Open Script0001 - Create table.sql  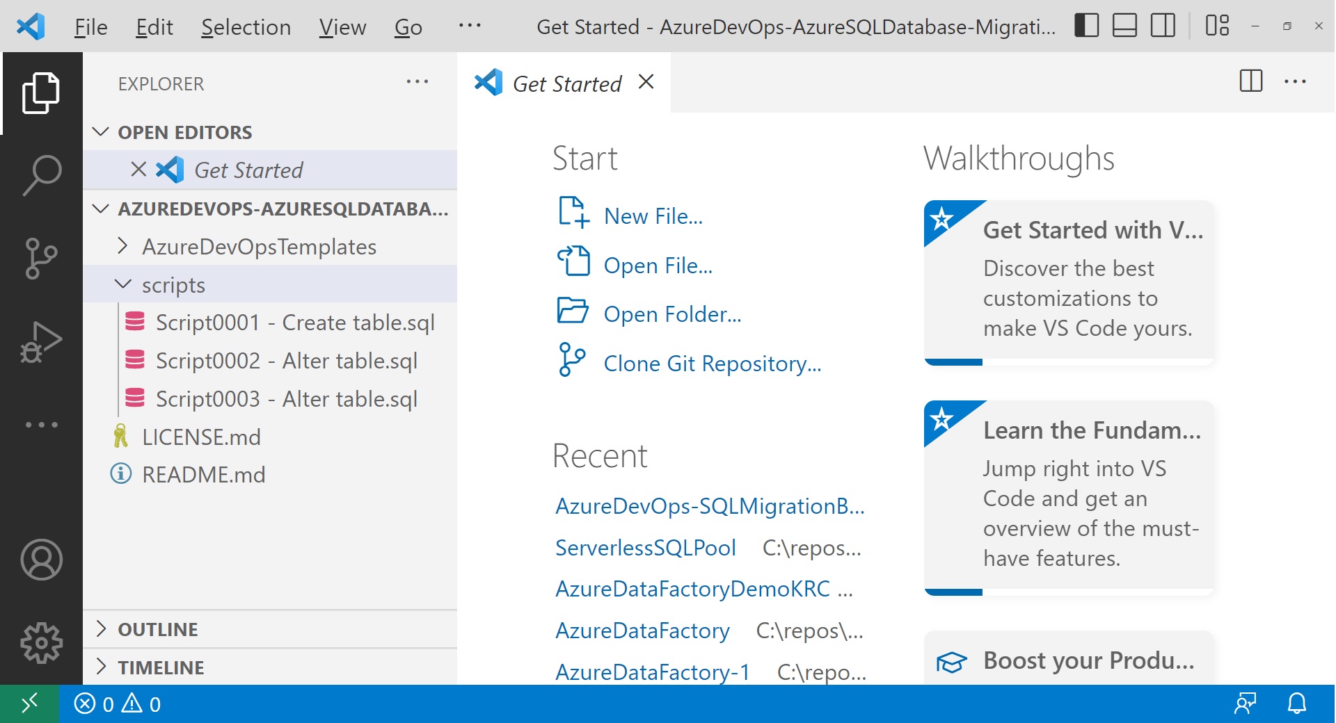point(270,323)
